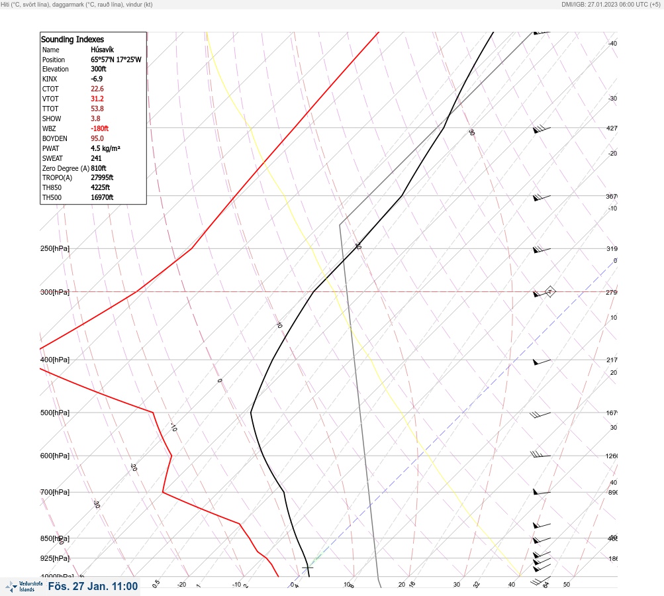Image resolution: width=664 pixels, height=596 pixels.
Task: Click the -20 label on the bottom temperature axis
Action: point(181,585)
